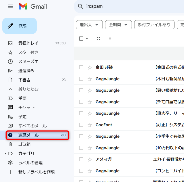Click the plus icon beside 新しいラベルを作成
The image size is (184, 182).
point(10,172)
